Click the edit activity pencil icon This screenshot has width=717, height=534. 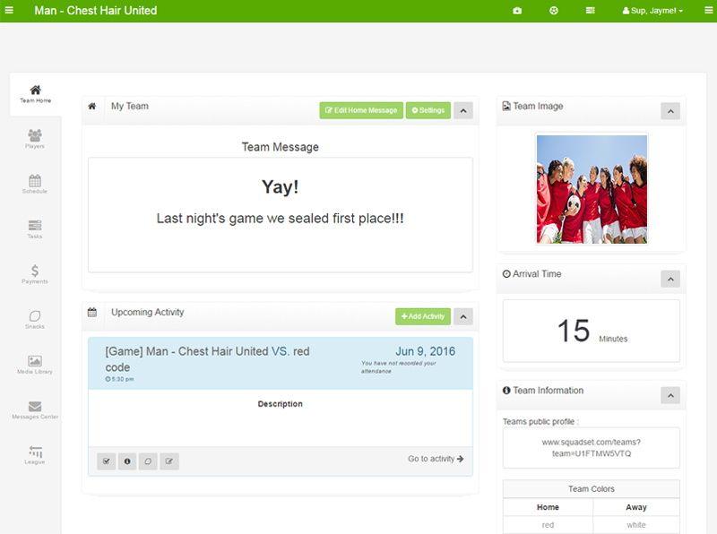[169, 461]
